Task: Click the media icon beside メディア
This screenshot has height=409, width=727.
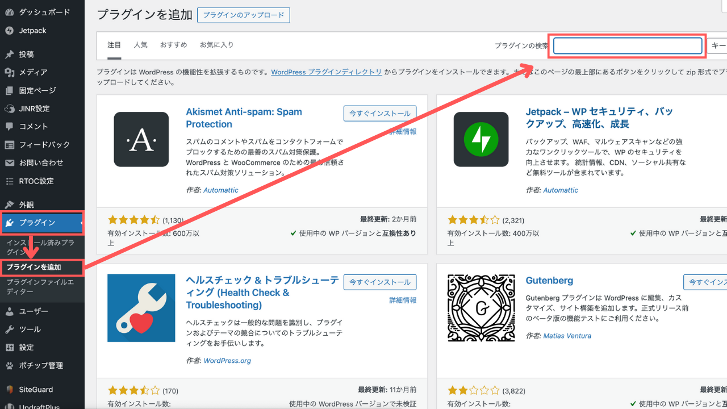Action: pyautogui.click(x=9, y=72)
